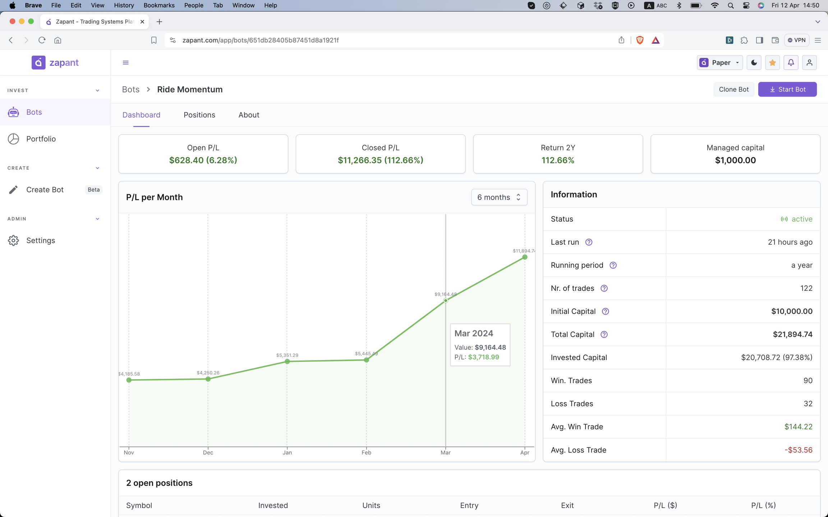Screen dimensions: 828x517
Task: Click the hamburger sidebar toggle icon
Action: coord(125,62)
